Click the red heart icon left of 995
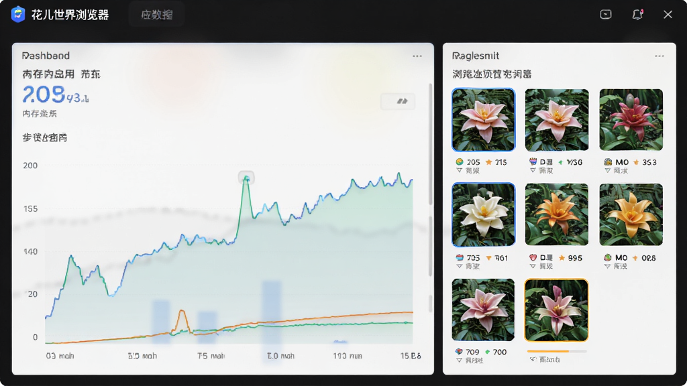The image size is (687, 386). pos(533,258)
